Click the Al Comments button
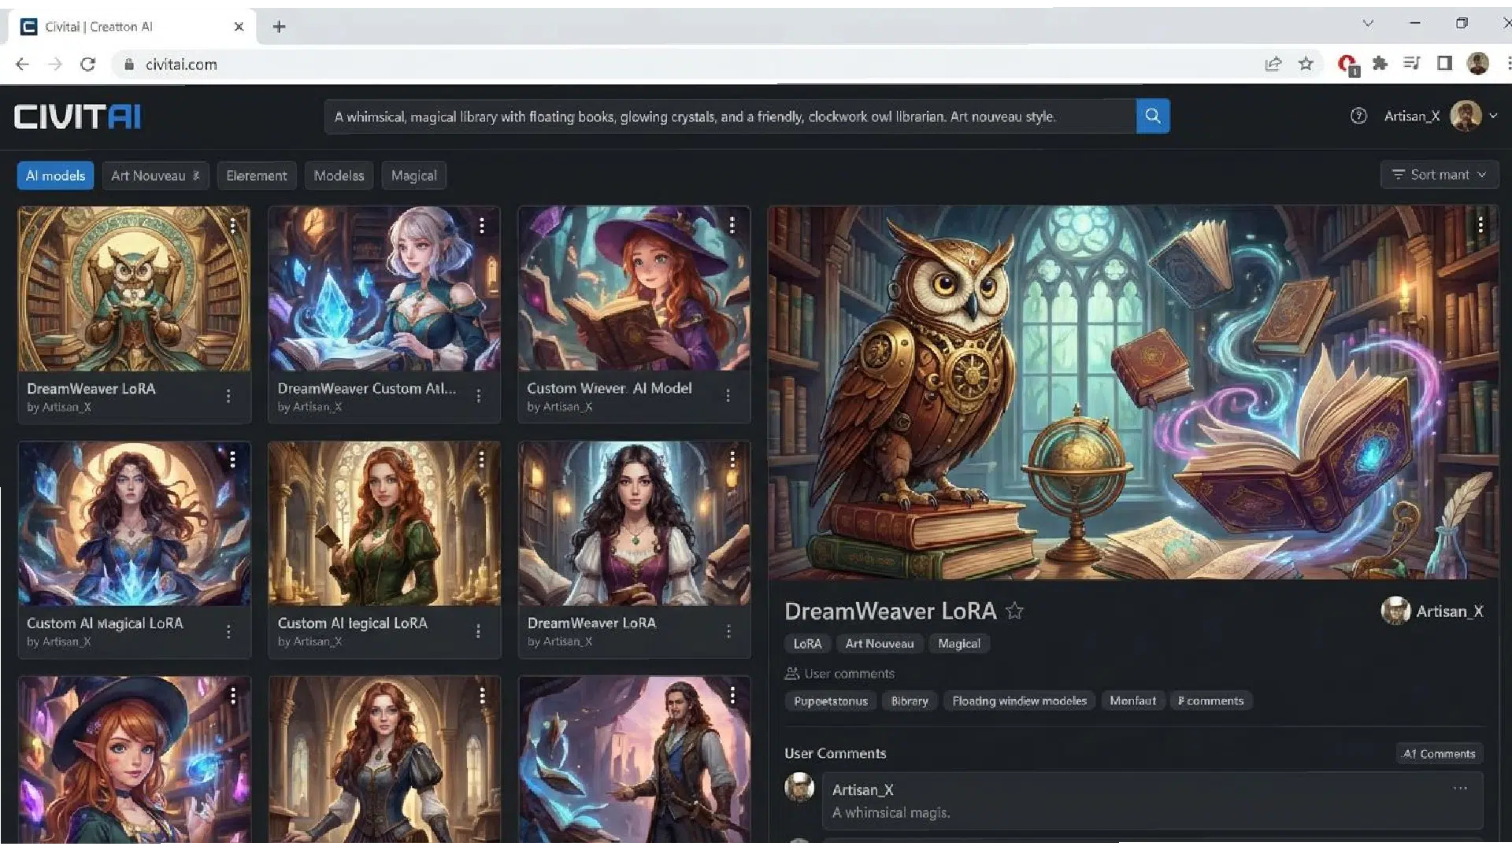Image resolution: width=1512 pixels, height=850 pixels. point(1439,753)
